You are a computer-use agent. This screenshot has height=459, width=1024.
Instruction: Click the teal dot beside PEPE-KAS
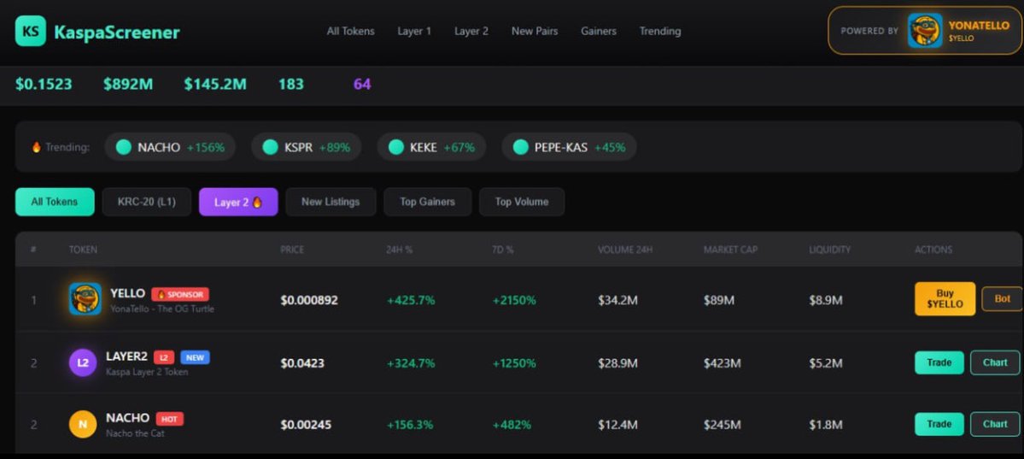[x=520, y=147]
